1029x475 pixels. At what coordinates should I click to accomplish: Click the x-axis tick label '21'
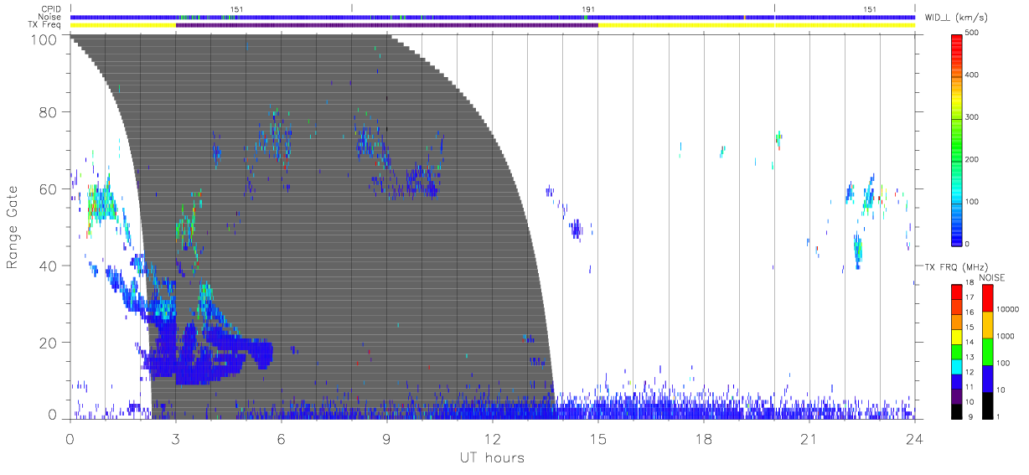coord(809,438)
